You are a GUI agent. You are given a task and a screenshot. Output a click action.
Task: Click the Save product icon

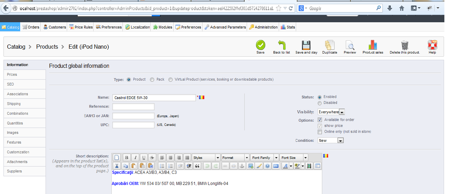(x=260, y=45)
